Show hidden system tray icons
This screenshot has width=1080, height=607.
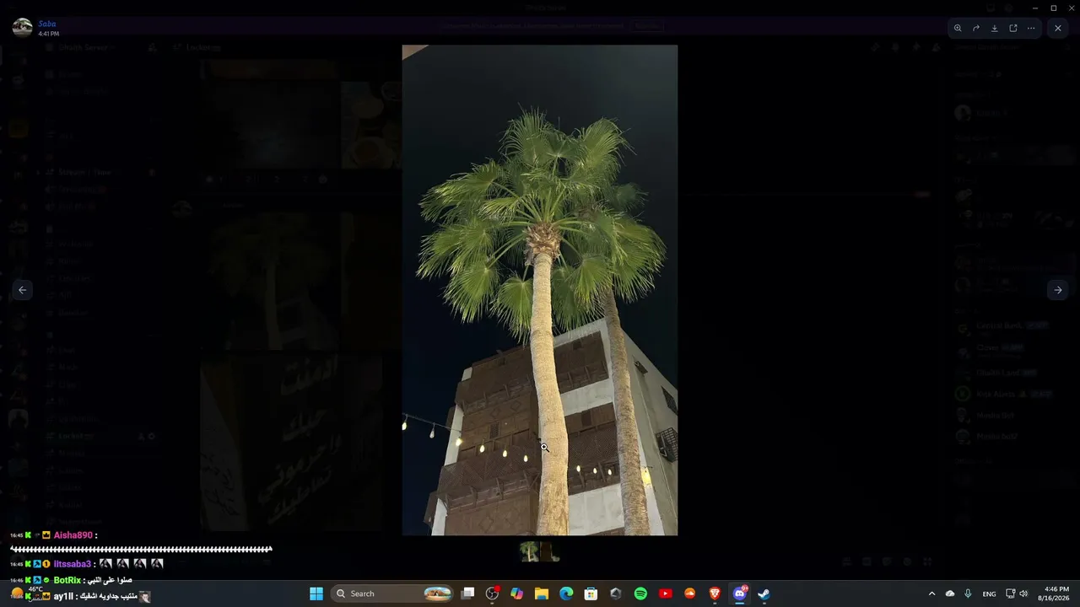pyautogui.click(x=931, y=594)
